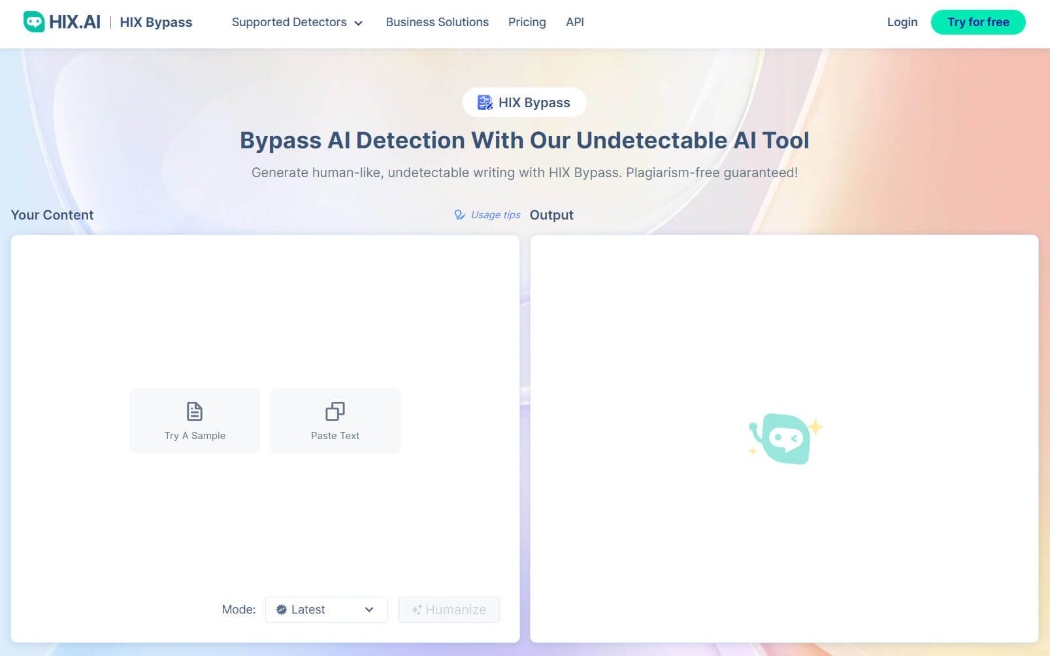Click the robot mascot in Output panel
Screen dimensions: 1050x656
pos(785,438)
